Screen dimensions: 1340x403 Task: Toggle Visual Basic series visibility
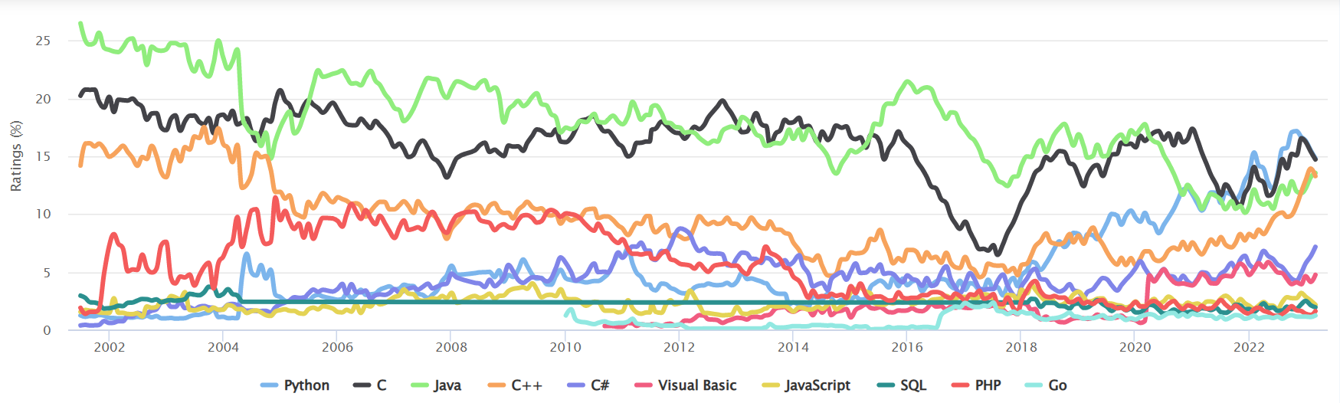(x=696, y=385)
